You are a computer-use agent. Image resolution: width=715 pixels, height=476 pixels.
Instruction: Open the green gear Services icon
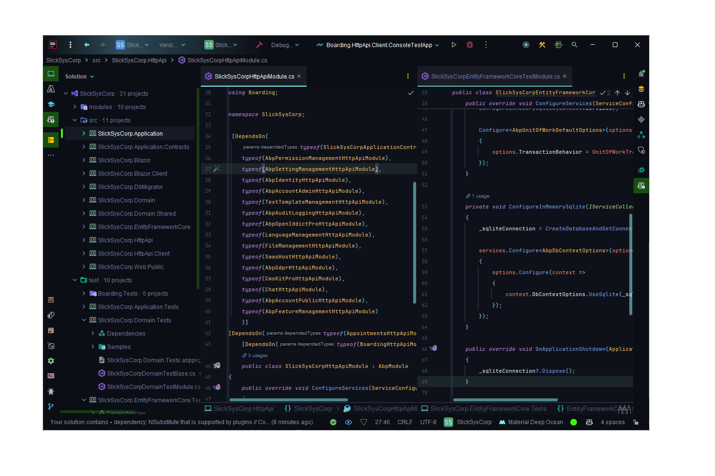click(51, 361)
